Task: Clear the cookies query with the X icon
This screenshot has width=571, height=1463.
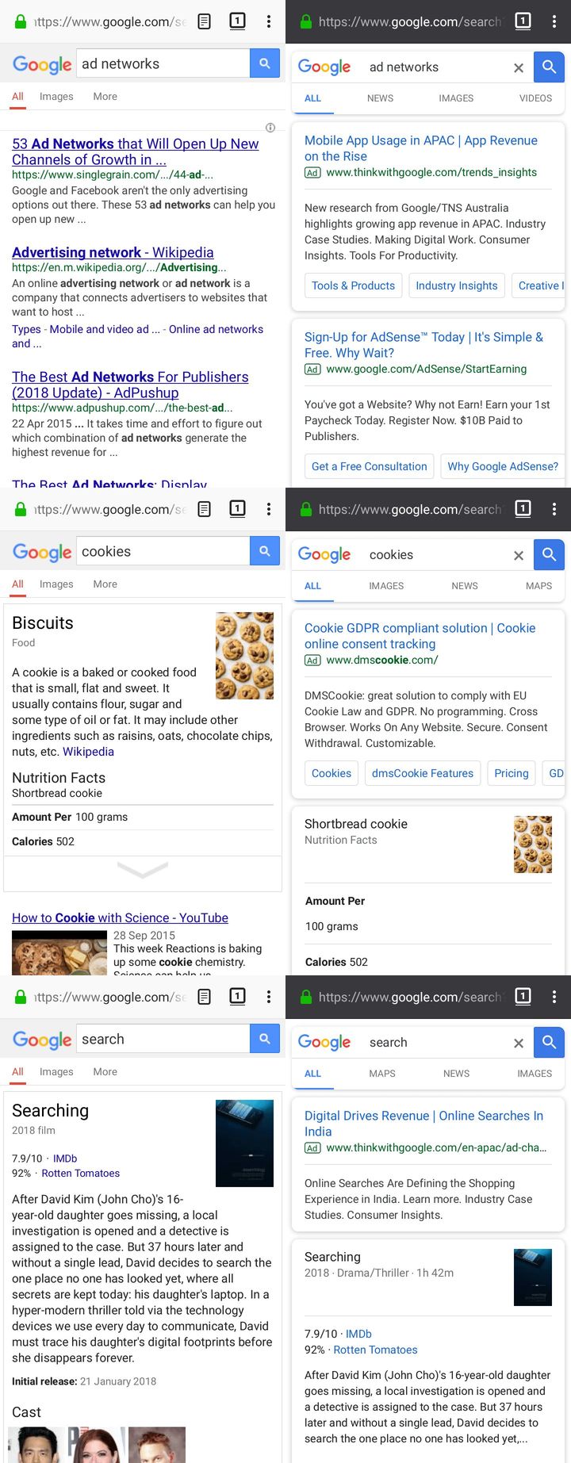Action: tap(519, 555)
